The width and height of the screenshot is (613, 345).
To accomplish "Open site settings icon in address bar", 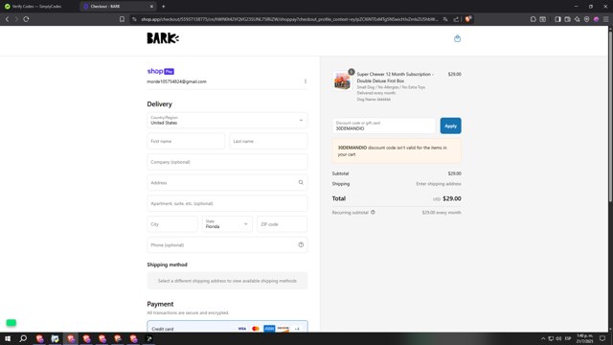I will 134,19.
